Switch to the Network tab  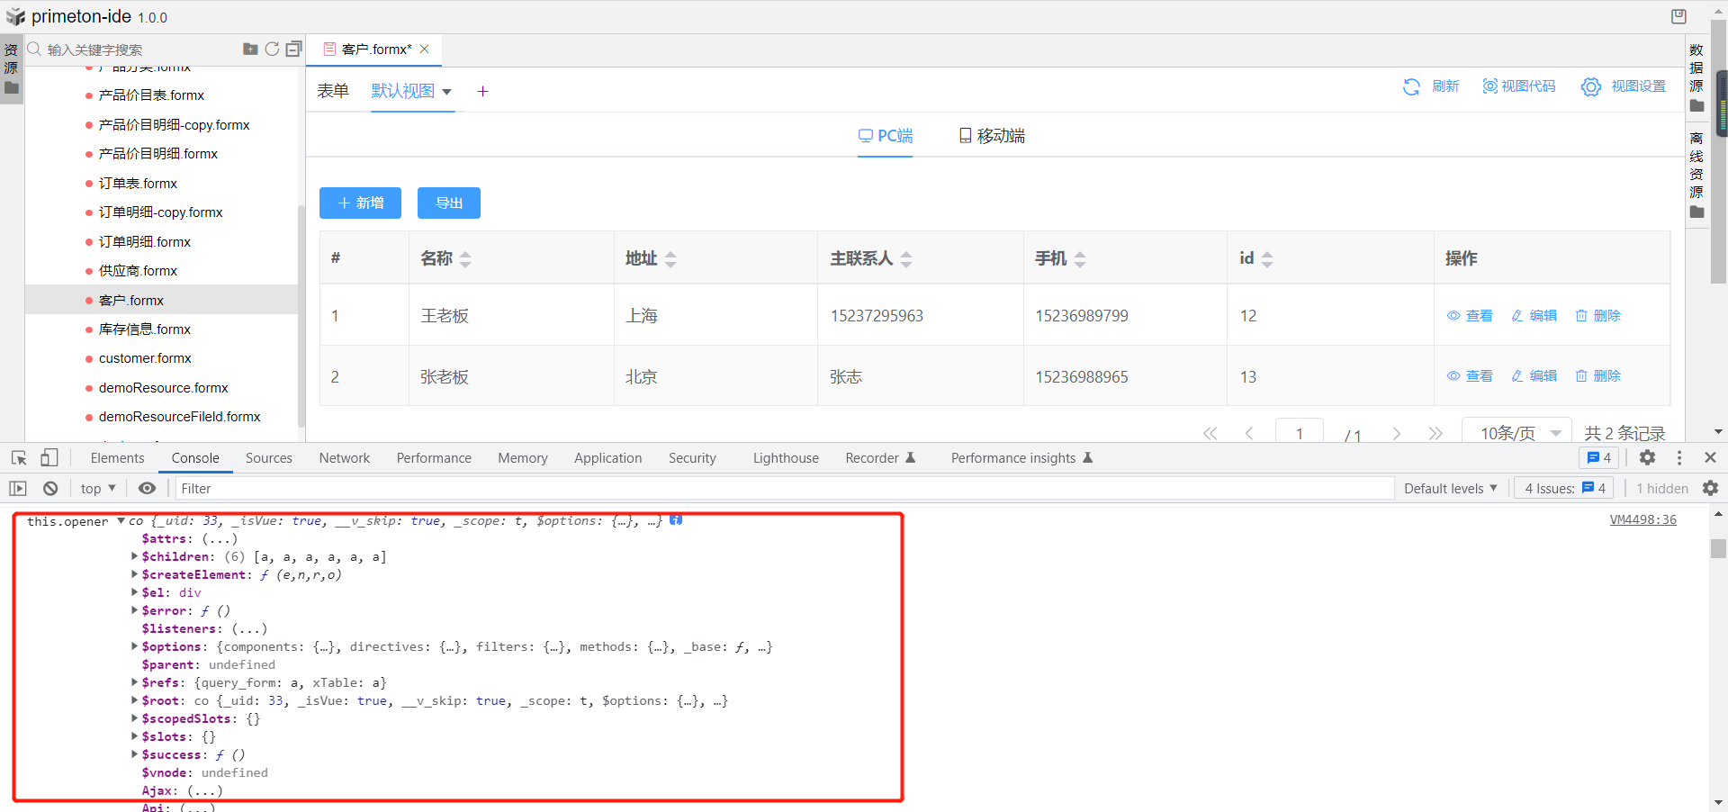(x=344, y=458)
